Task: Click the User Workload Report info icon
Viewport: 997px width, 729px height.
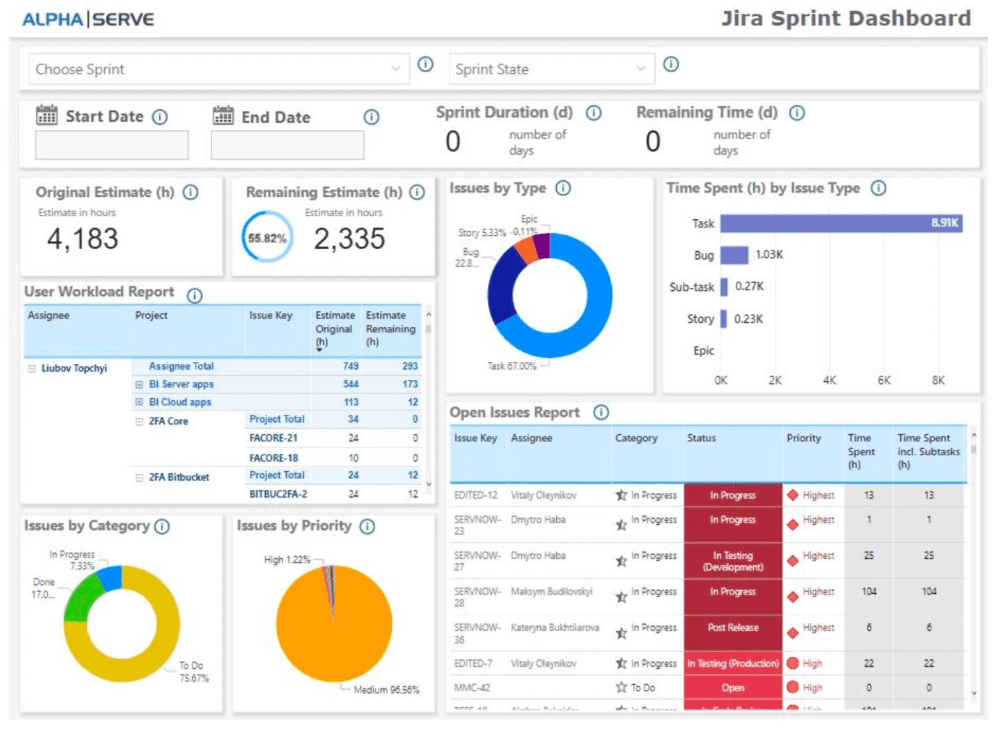Action: click(194, 296)
